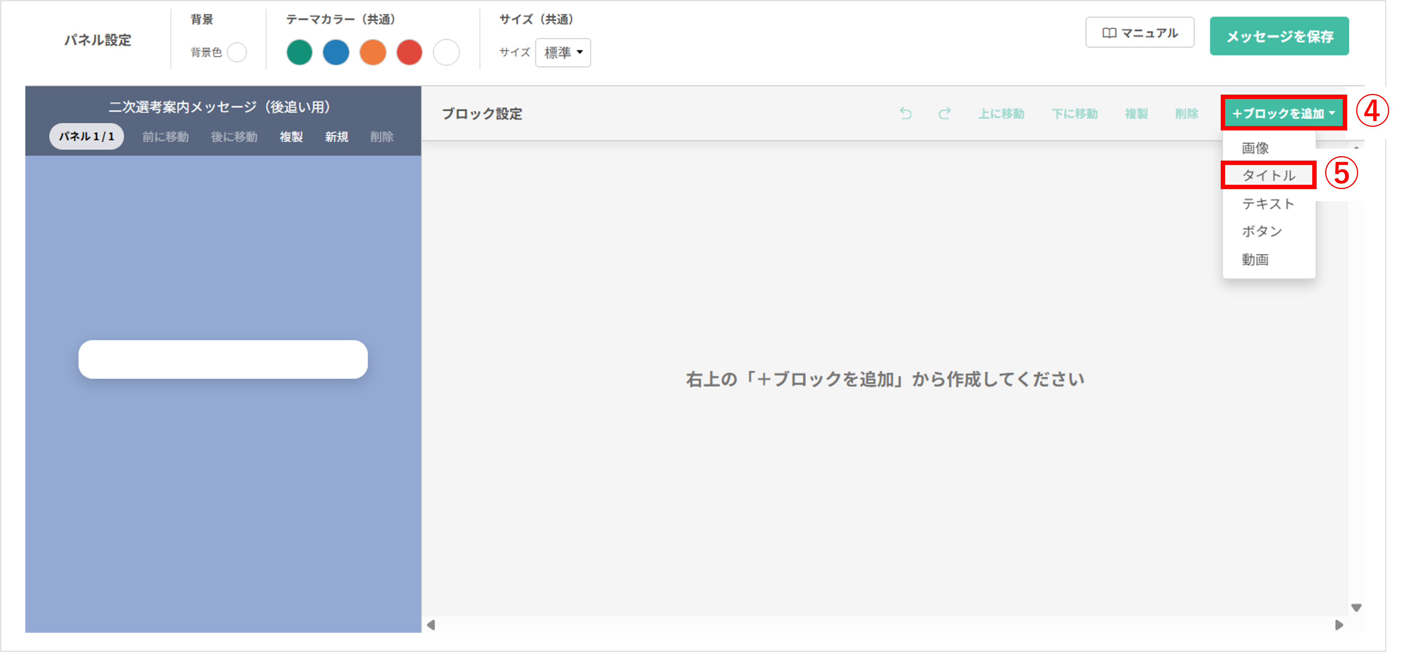
Task: Click the right horizontal scroll arrow
Action: (1339, 625)
